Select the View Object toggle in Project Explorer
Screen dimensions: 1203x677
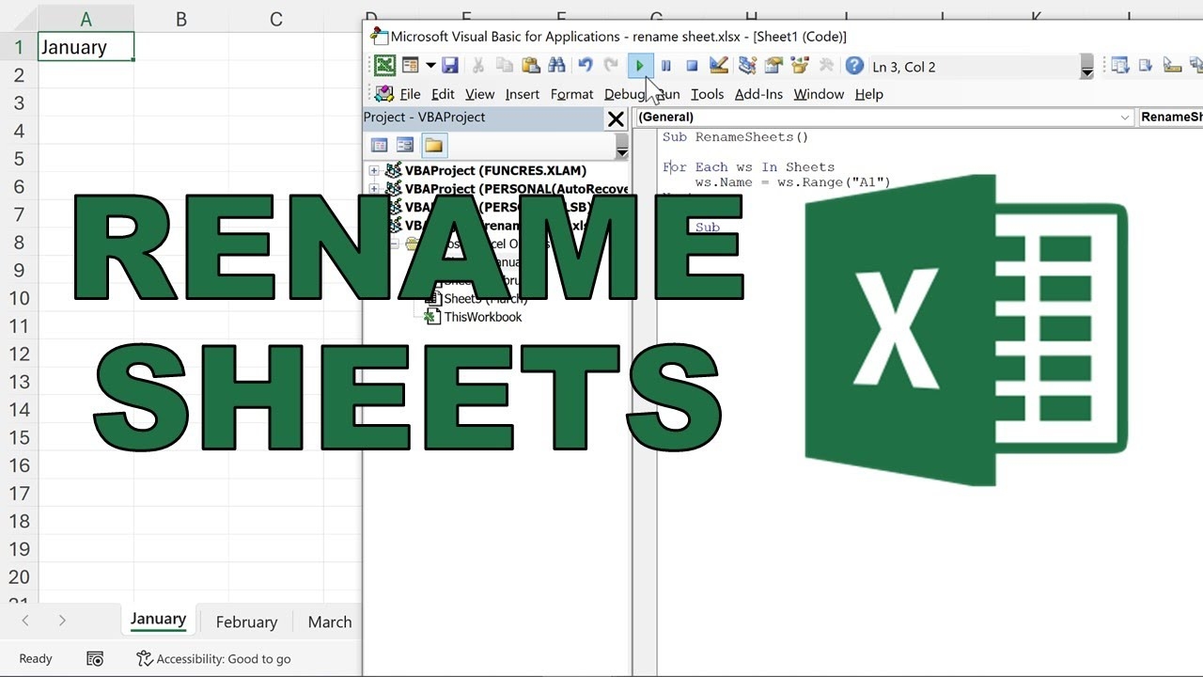[x=405, y=145]
